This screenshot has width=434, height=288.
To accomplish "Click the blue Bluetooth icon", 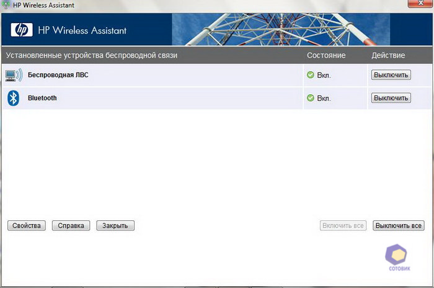I will 13,98.
